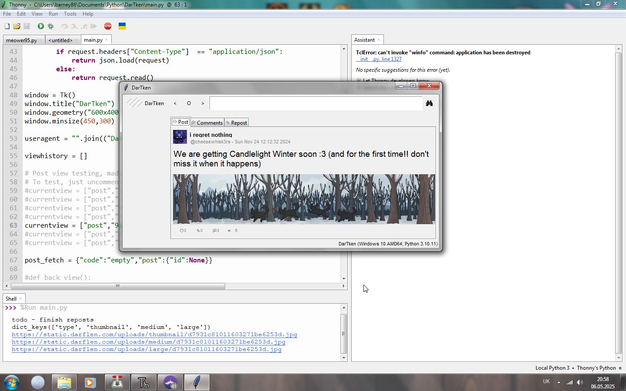Open the Run menu
This screenshot has height=391, width=626.
pyautogui.click(x=53, y=14)
